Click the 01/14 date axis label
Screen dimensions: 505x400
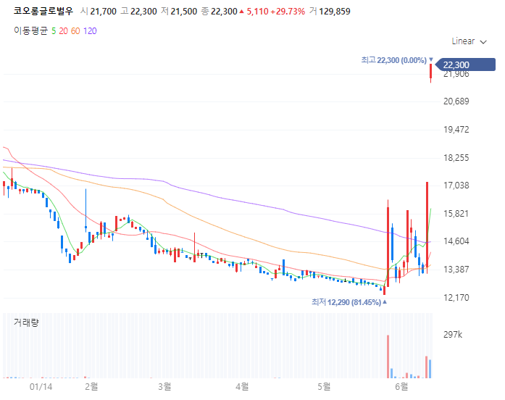click(41, 386)
